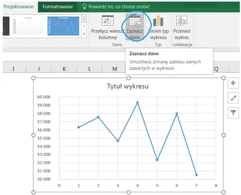
Task: Click the lightbulb Tell Me icon
Action: click(x=84, y=6)
